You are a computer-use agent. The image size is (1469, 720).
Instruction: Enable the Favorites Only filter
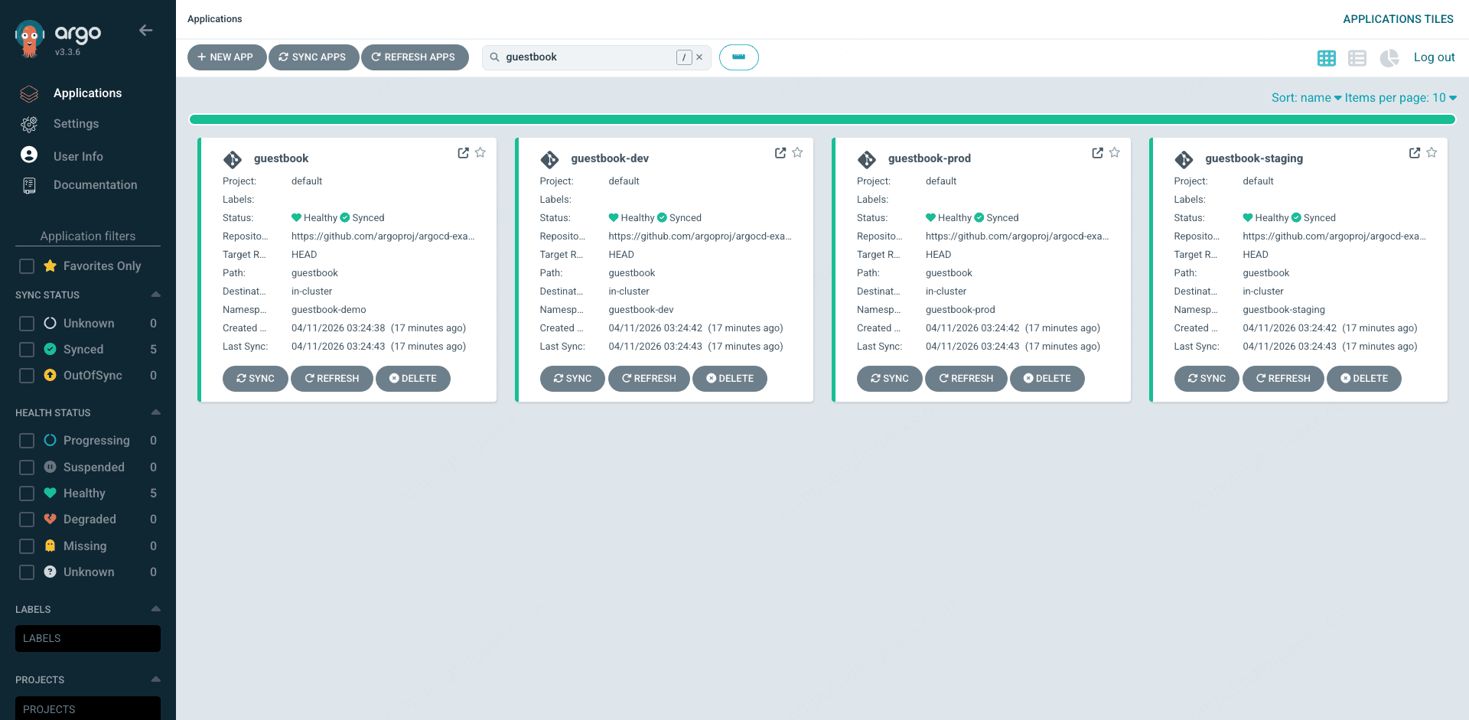[26, 266]
